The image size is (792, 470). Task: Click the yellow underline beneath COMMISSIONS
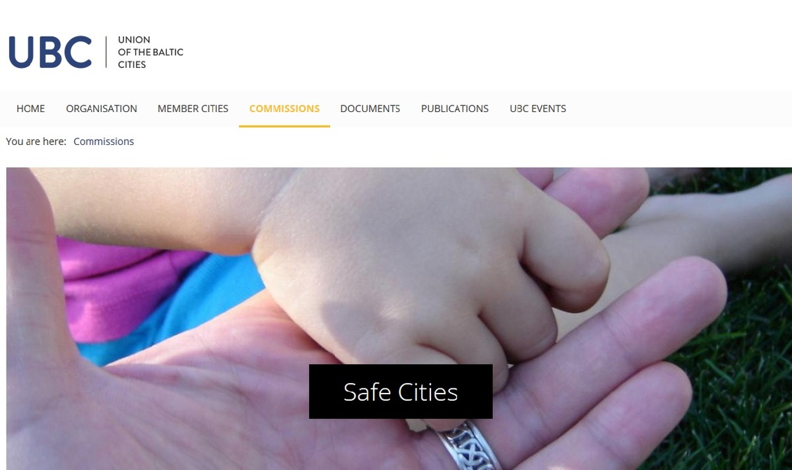[284, 126]
